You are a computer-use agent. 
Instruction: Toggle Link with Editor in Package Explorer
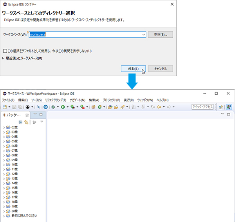pyautogui.click(x=26, y=122)
